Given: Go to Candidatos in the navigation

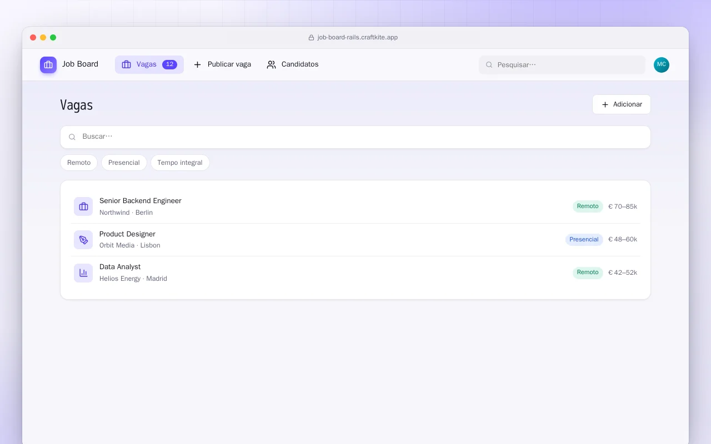Looking at the screenshot, I should pyautogui.click(x=293, y=64).
